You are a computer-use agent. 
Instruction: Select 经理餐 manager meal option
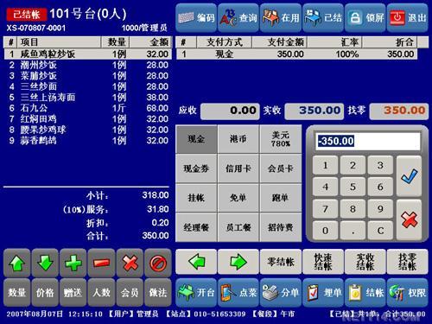pos(196,227)
